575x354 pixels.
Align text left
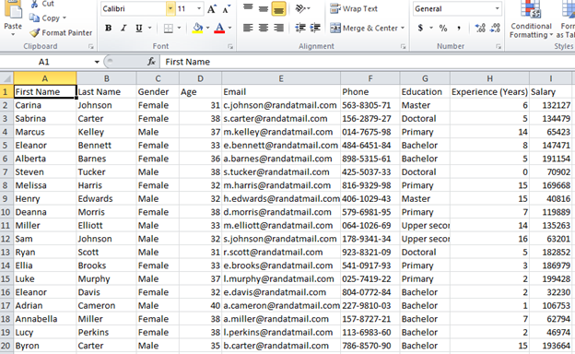(248, 28)
